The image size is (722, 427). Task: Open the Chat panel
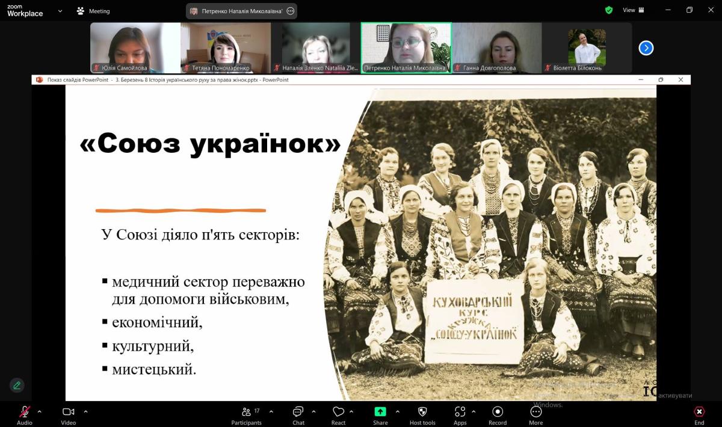pos(298,412)
